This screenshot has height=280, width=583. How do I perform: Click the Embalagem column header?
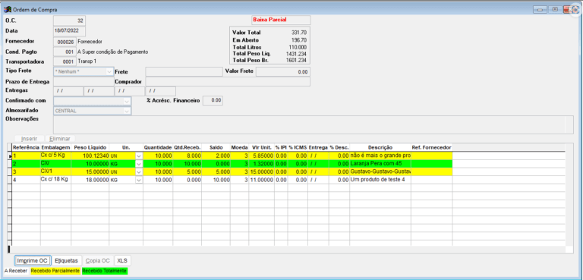(55, 148)
